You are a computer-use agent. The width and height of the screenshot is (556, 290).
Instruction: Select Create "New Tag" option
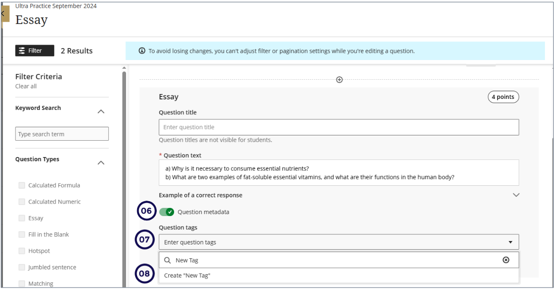tap(188, 276)
